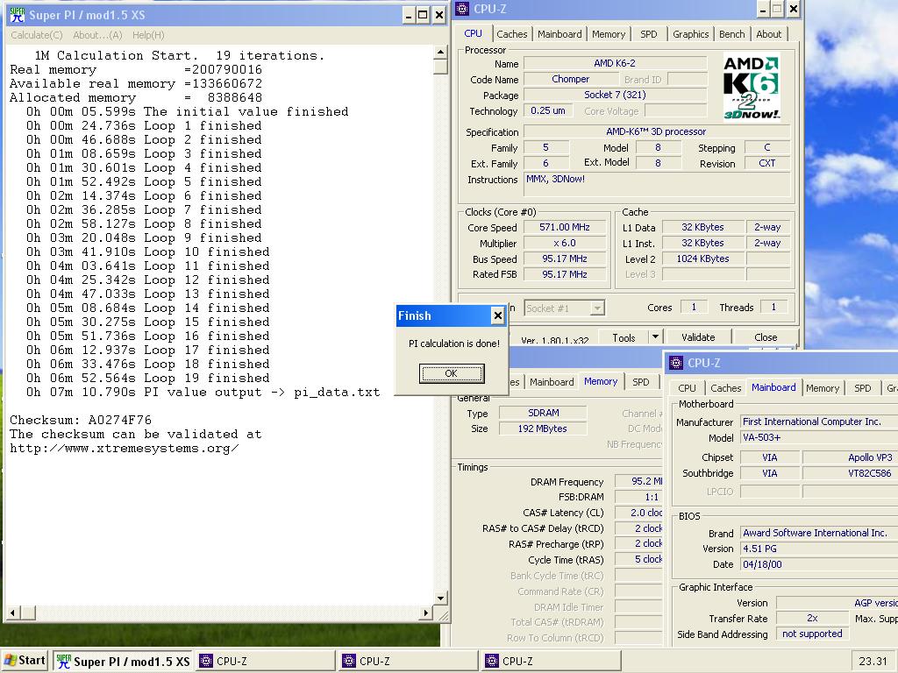898x673 pixels.
Task: Open Mainboard tab in top CPU-Z window
Action: tap(559, 34)
